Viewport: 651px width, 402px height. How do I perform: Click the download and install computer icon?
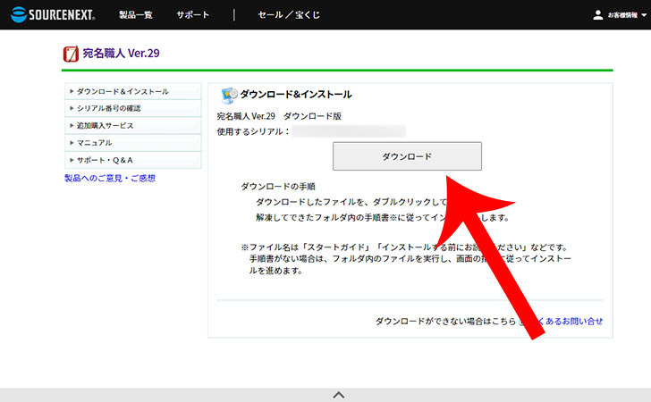(229, 96)
